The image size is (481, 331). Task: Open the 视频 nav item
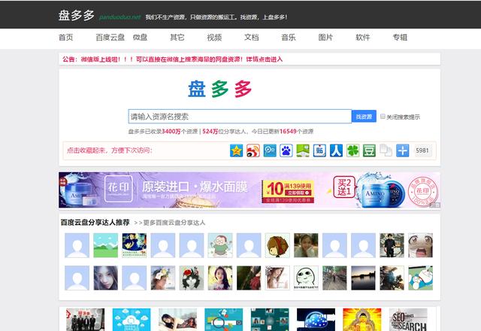pos(214,37)
